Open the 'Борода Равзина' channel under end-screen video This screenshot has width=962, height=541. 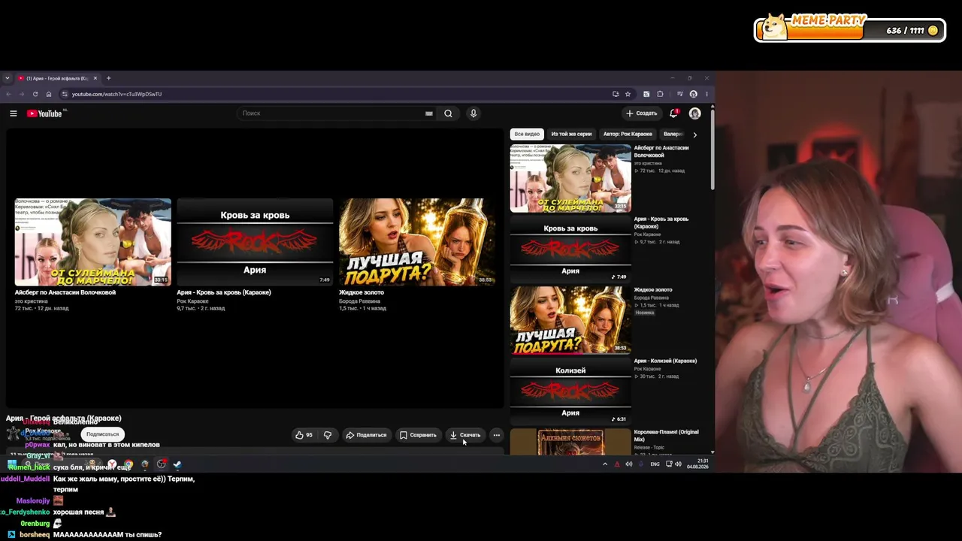click(x=359, y=301)
